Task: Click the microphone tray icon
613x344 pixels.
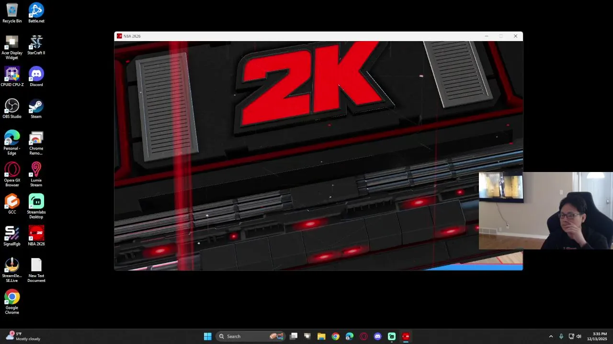Action: tap(561, 336)
